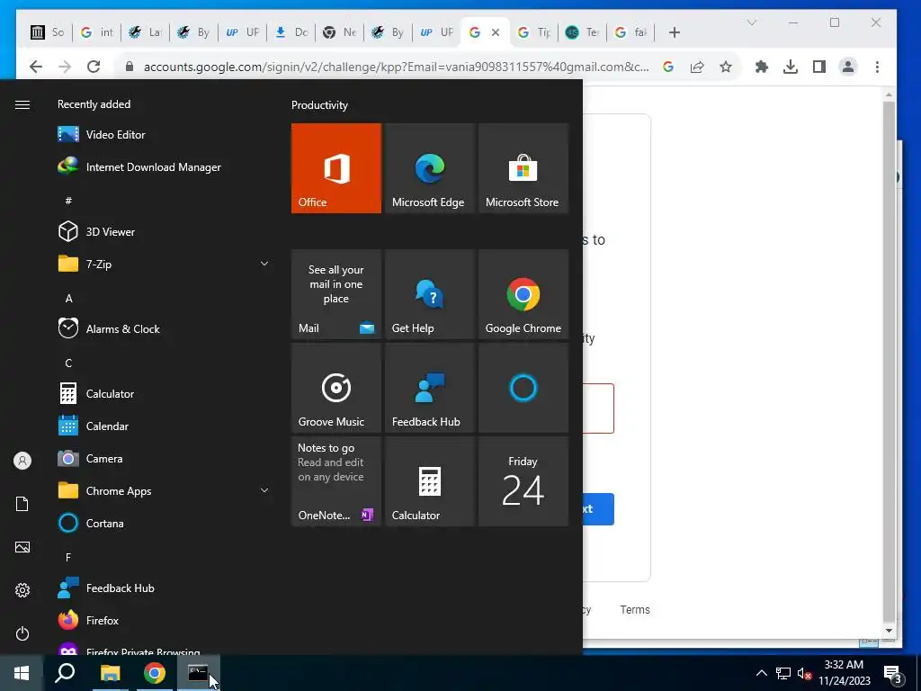Image resolution: width=921 pixels, height=691 pixels.
Task: Open Cortana in the app list
Action: 165,523
